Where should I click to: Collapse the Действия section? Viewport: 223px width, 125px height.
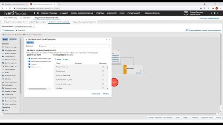(x=16, y=44)
